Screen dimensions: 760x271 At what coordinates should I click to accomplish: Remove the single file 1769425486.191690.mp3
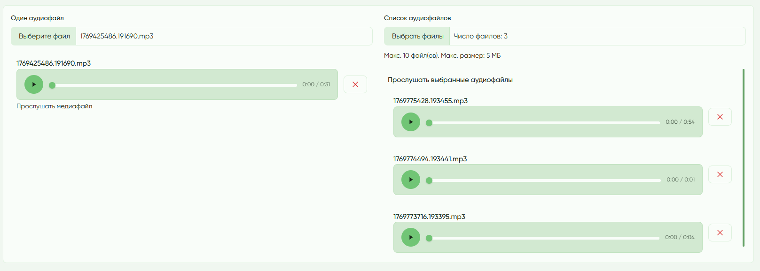[355, 84]
